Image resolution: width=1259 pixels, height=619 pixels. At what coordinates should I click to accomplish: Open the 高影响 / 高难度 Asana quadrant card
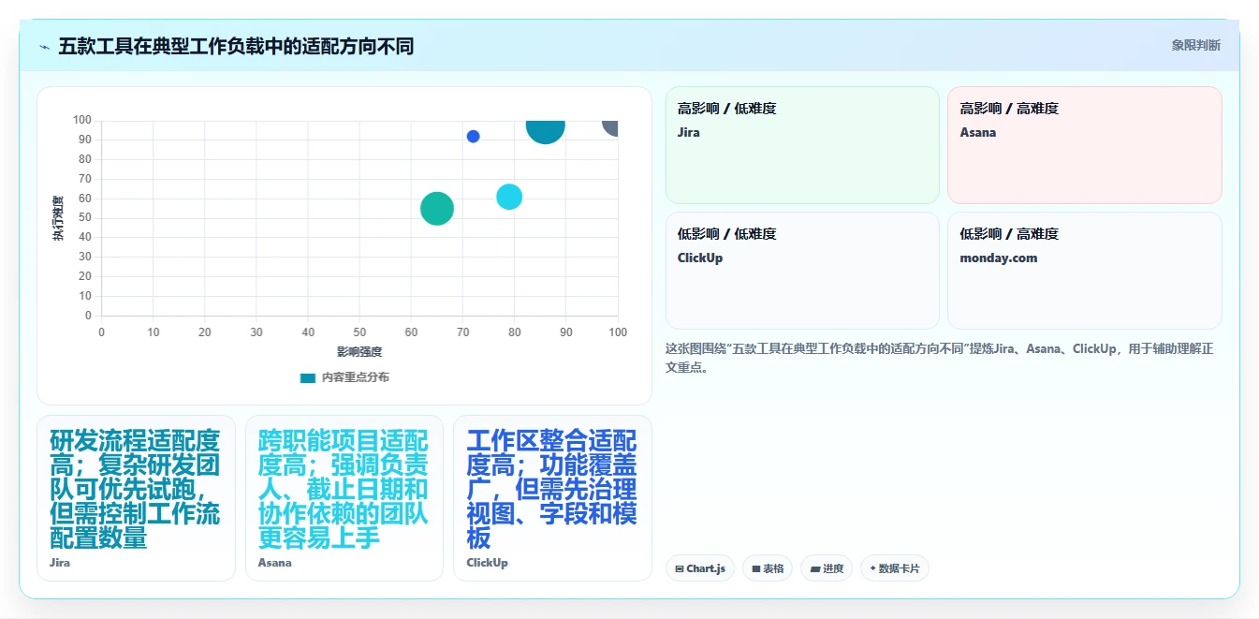[x=1085, y=145]
